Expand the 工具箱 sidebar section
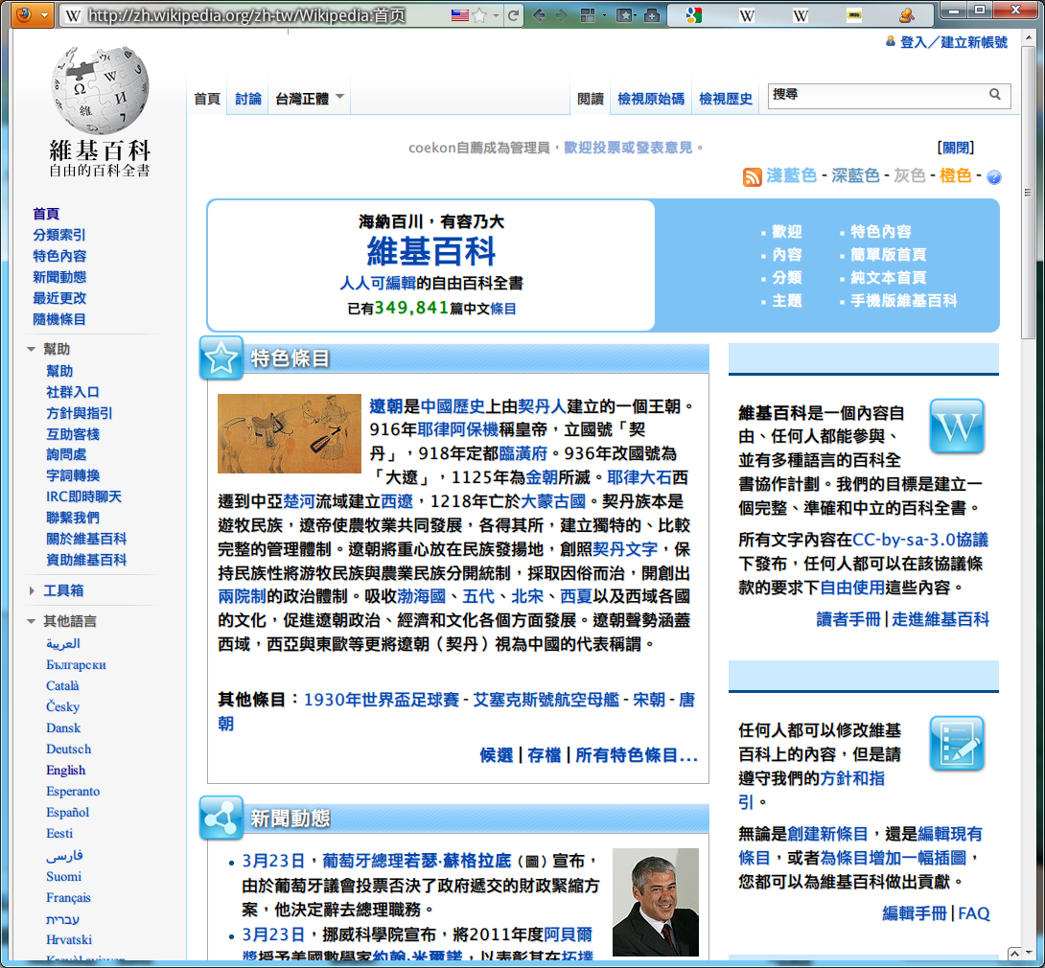This screenshot has width=1045, height=968. point(32,591)
